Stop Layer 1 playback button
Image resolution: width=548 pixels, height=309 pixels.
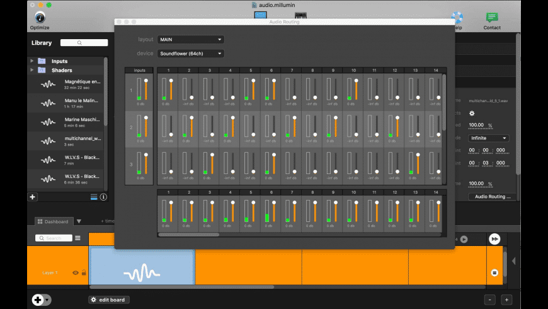[x=494, y=272]
